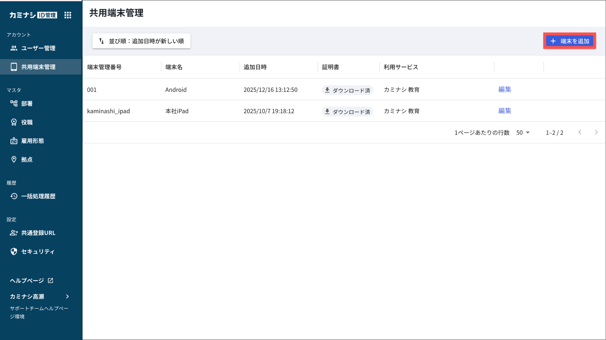Open the app launcher grid icon

(x=68, y=15)
